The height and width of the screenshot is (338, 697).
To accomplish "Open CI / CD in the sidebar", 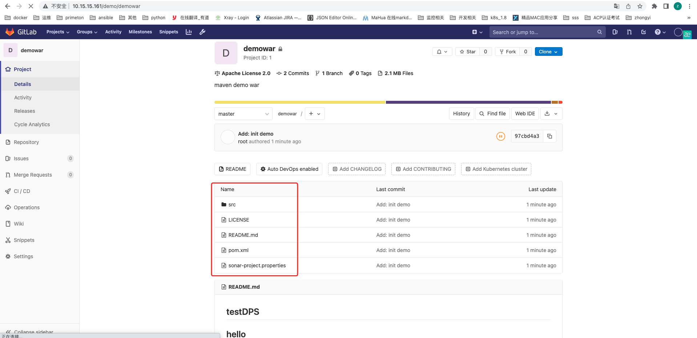I will tap(22, 191).
